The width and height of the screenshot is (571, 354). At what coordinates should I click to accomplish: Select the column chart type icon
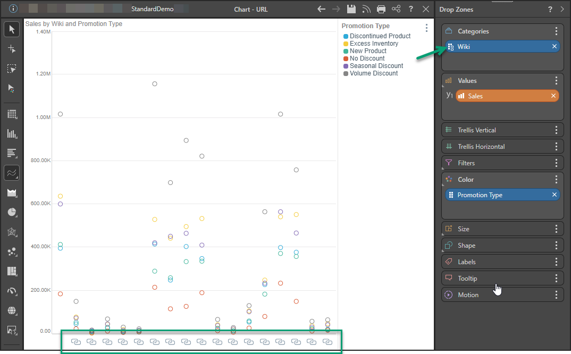pos(12,133)
